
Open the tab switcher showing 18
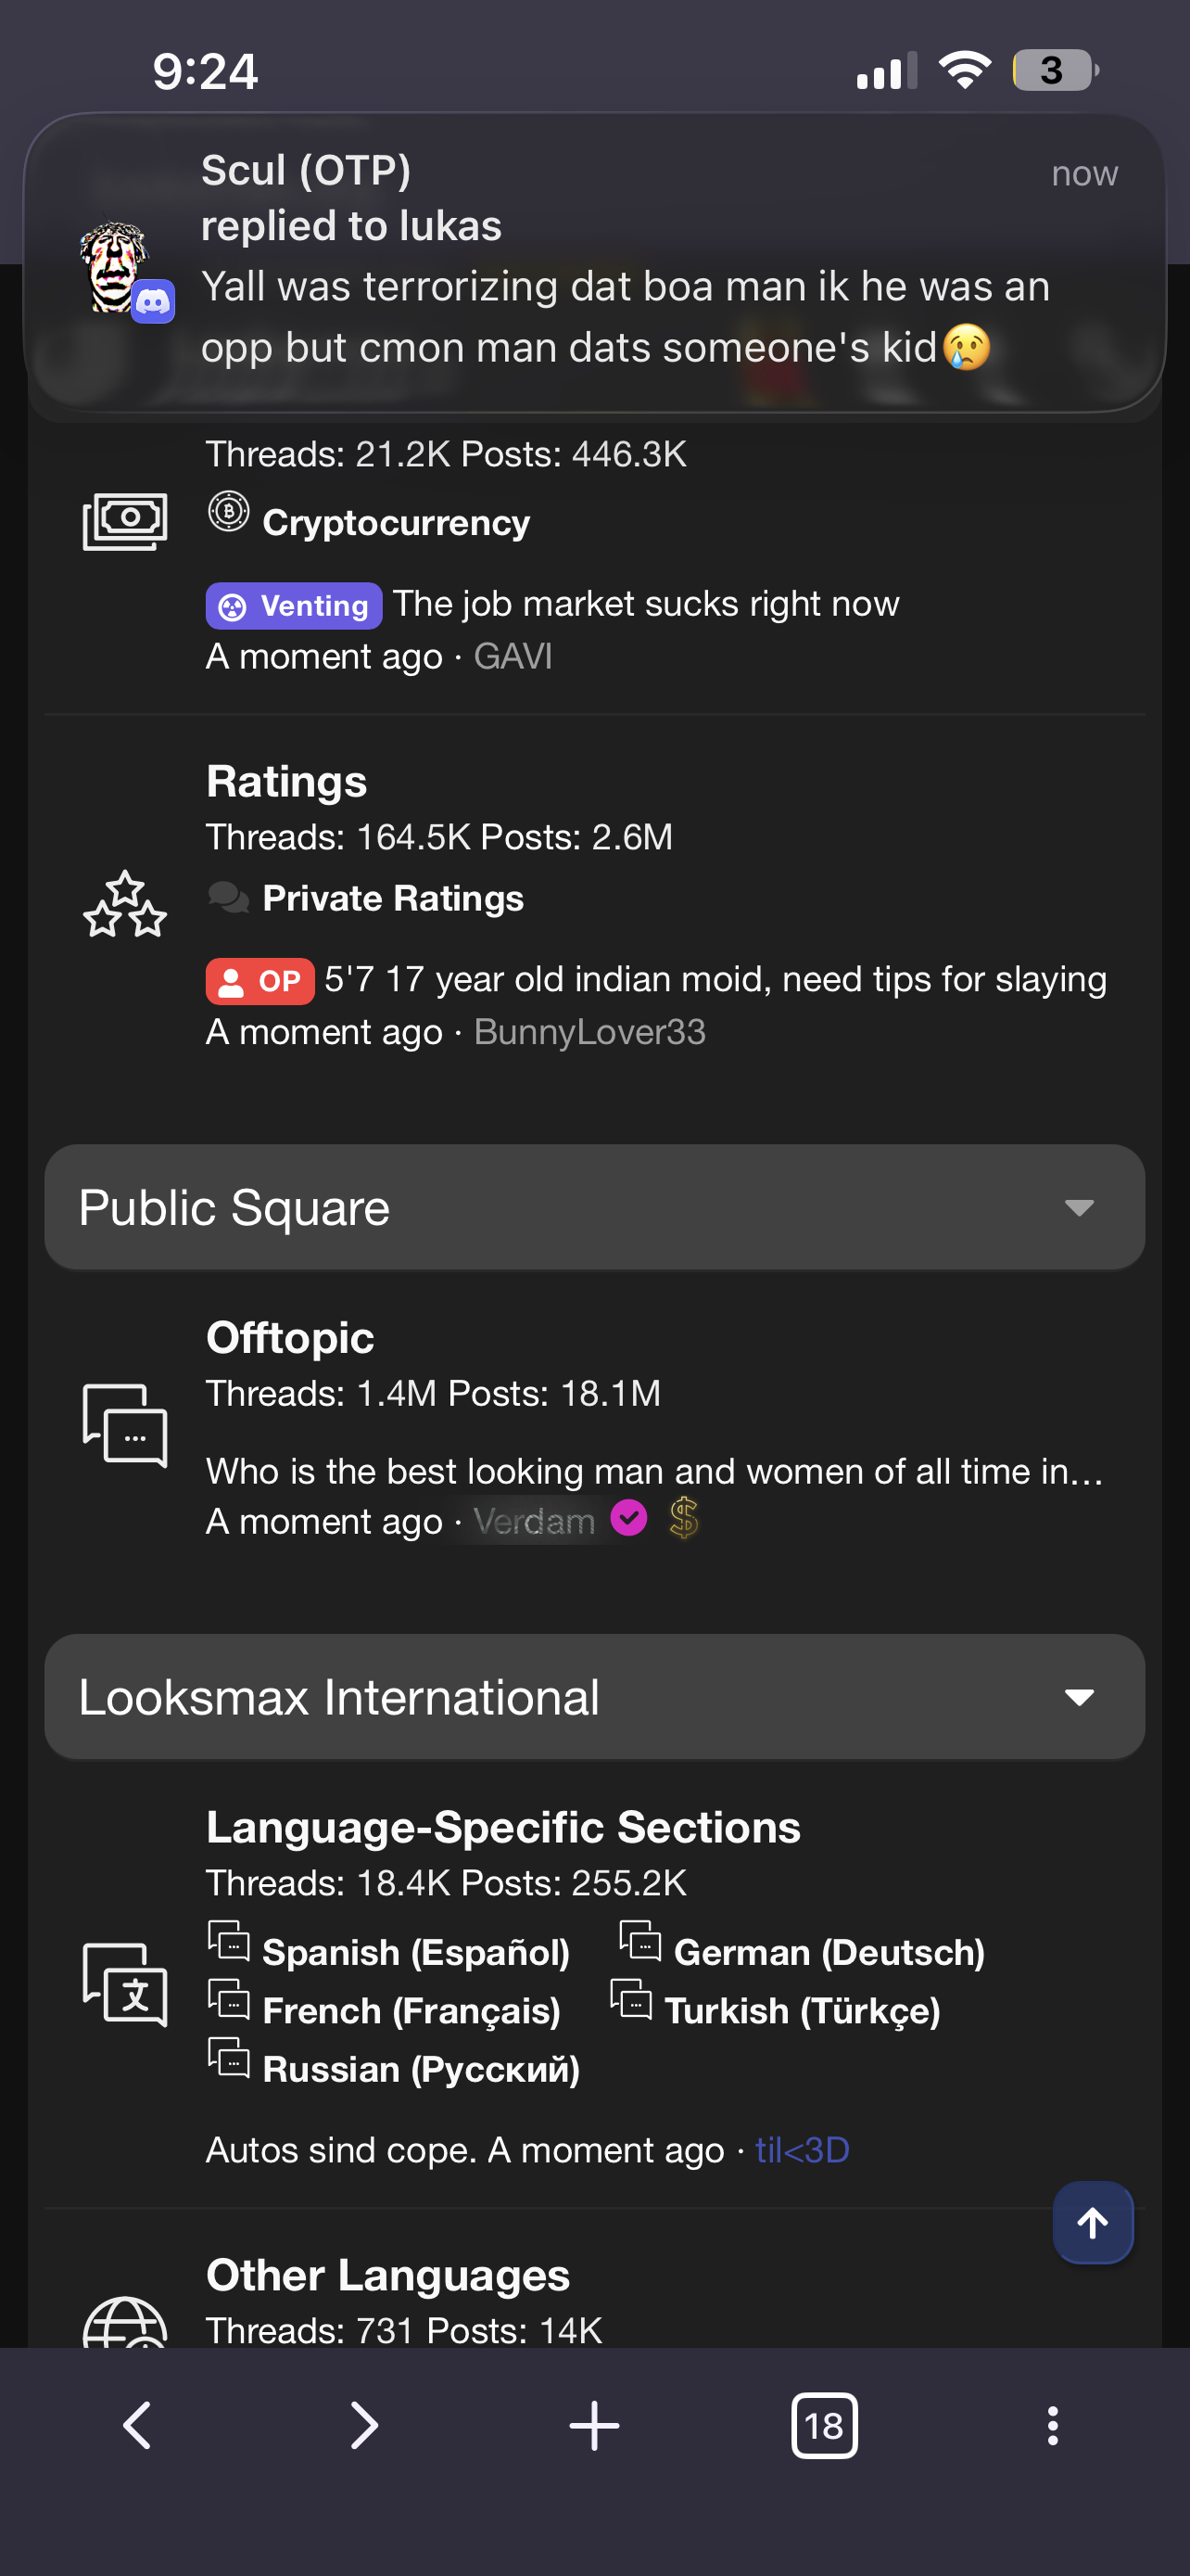pos(823,2425)
